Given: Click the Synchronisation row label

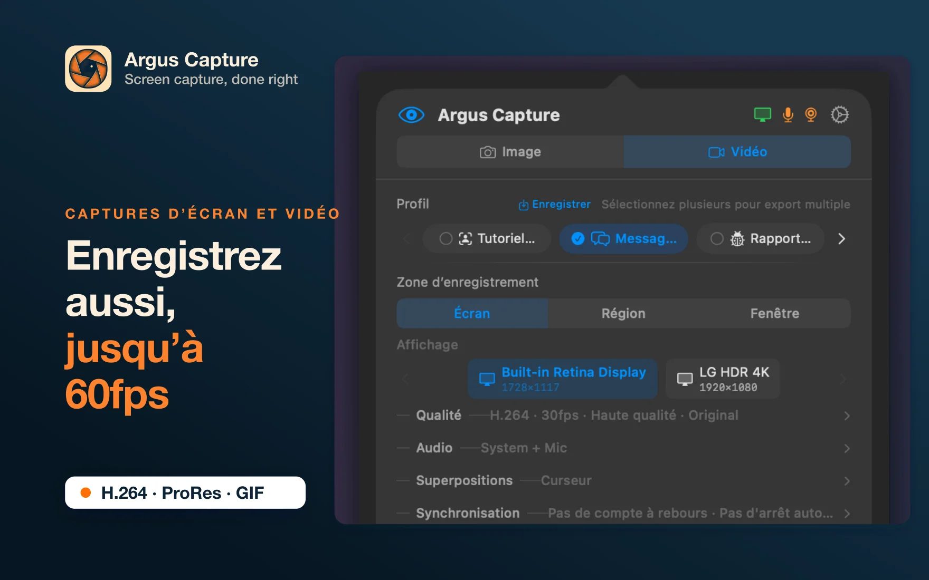Looking at the screenshot, I should 468,513.
